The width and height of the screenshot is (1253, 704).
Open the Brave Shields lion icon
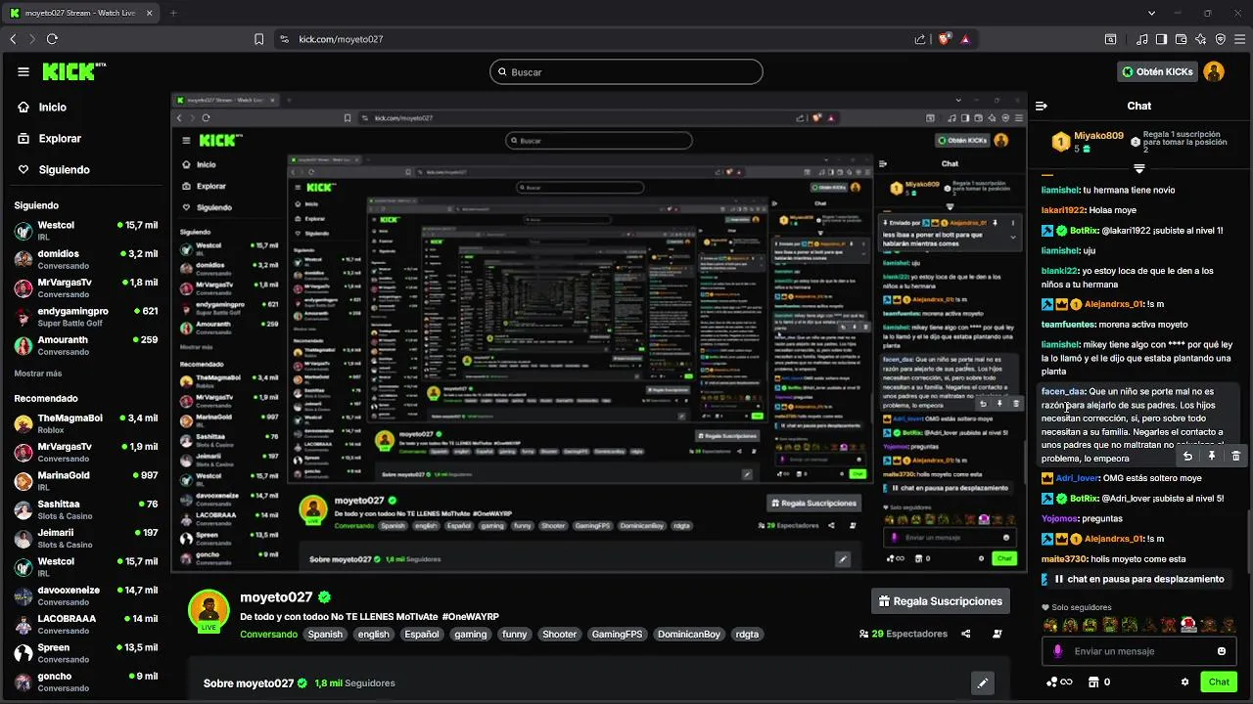[945, 39]
